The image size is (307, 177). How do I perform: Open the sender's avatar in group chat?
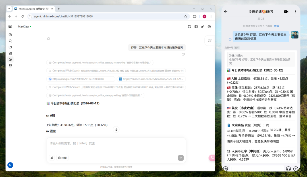click(x=294, y=35)
